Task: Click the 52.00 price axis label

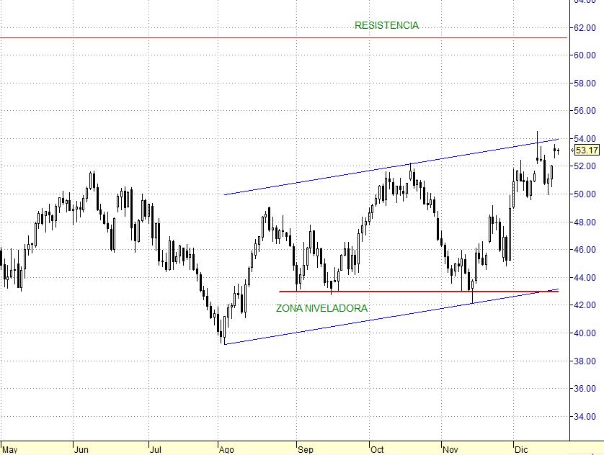Action: point(585,166)
